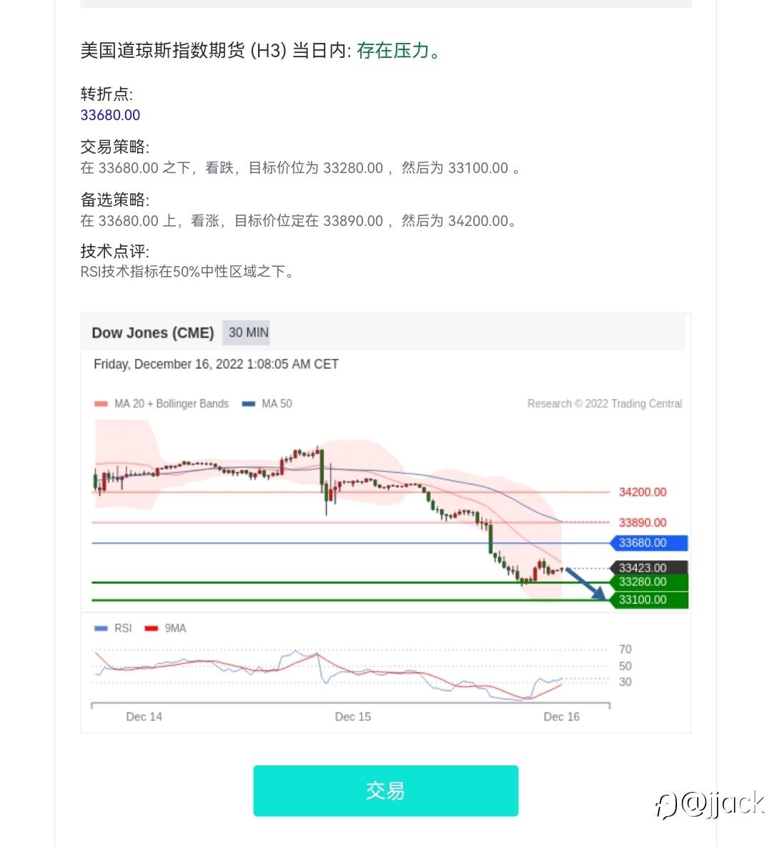Click the 交易 trade button
The width and height of the screenshot is (772, 847).
coord(385,790)
